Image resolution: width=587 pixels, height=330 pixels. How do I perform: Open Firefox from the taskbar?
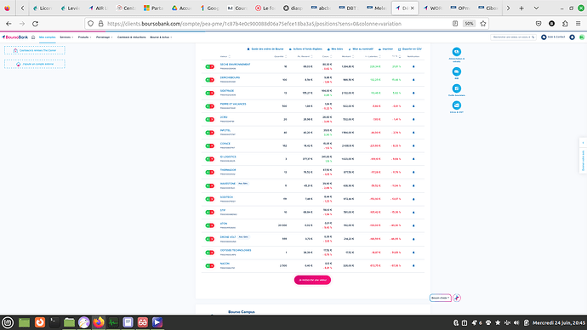(x=99, y=322)
